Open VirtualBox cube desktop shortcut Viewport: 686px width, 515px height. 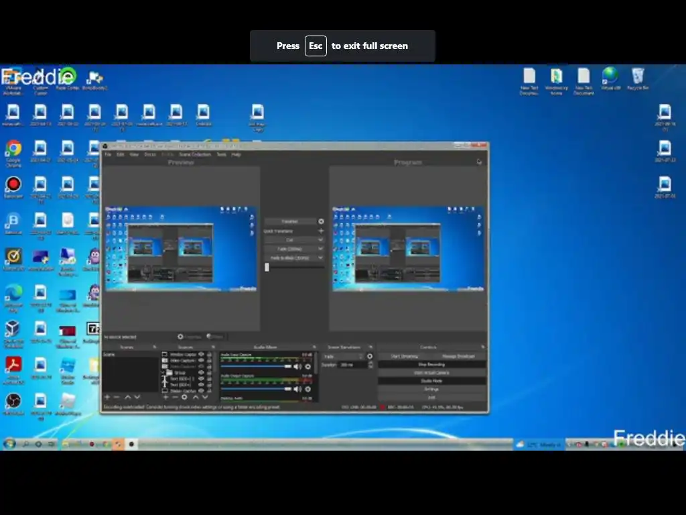13,334
